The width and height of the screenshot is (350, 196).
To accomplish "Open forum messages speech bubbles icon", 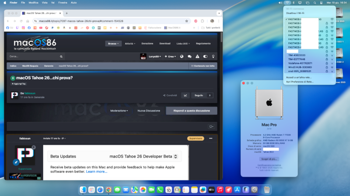I will tap(189, 57).
